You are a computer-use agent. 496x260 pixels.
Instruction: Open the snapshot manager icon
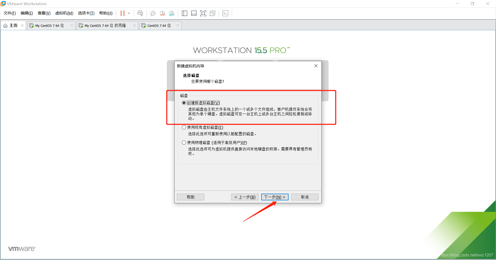(172, 13)
